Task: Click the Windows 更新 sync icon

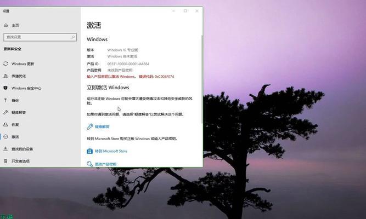Action: click(x=5, y=64)
